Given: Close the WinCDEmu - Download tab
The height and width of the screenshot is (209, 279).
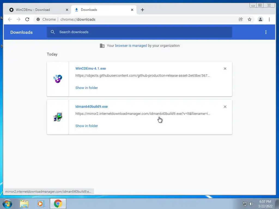Looking at the screenshot, I should [67, 10].
